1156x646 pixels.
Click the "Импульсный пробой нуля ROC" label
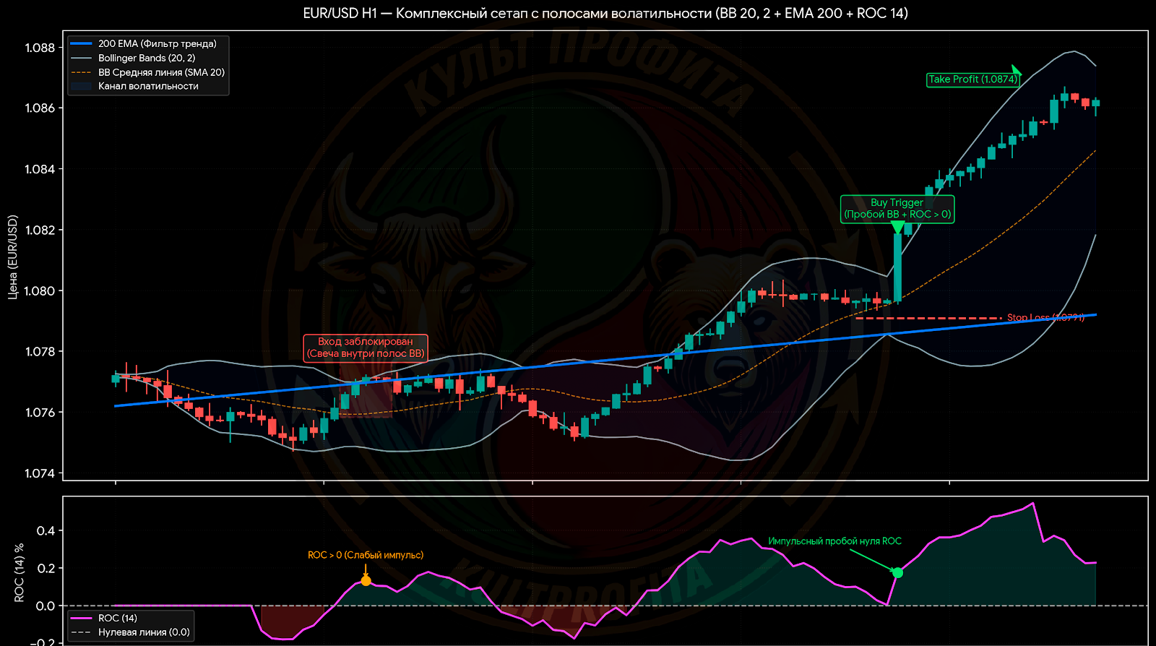[834, 541]
